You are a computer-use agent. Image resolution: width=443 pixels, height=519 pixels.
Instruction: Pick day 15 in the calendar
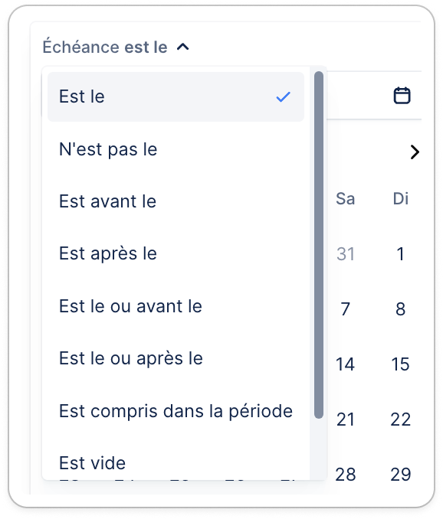tap(400, 364)
